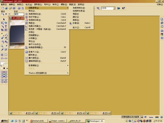Create a new image with New toolbar icon
Image resolution: width=164 pixels, height=123 pixels.
click(x=3, y=8)
